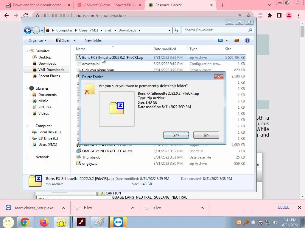Open Chrome from the taskbar

[25, 222]
